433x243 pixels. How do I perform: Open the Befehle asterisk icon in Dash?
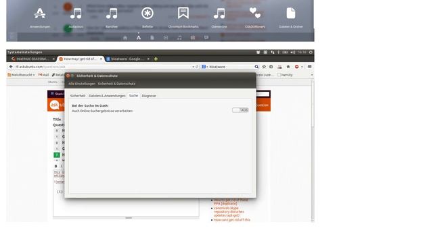coord(147,13)
